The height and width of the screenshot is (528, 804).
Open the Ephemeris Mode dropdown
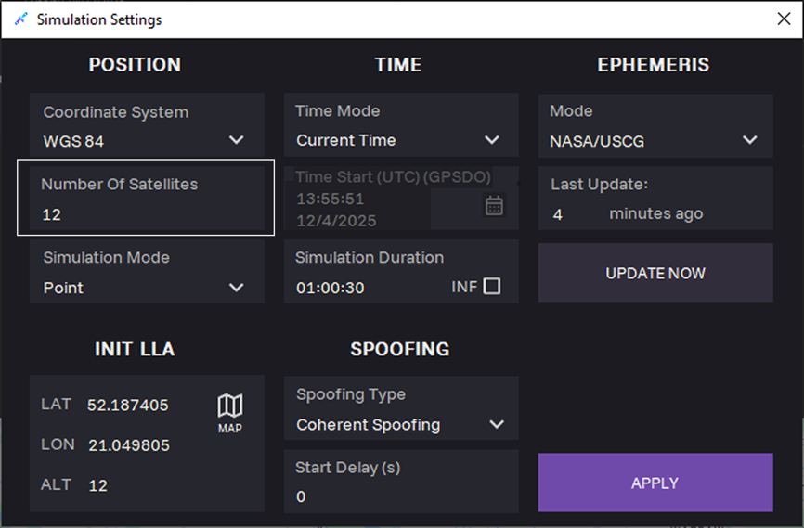[x=655, y=126]
